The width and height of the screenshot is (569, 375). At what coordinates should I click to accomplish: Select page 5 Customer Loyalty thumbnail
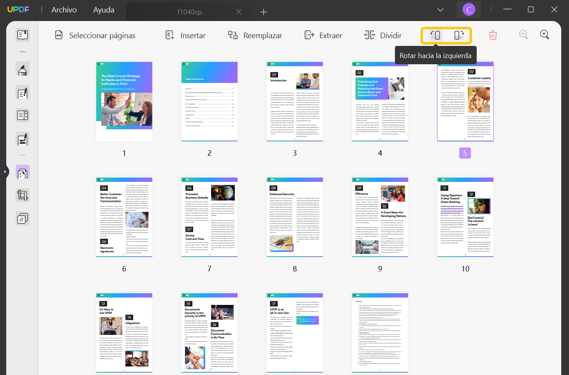click(x=465, y=102)
